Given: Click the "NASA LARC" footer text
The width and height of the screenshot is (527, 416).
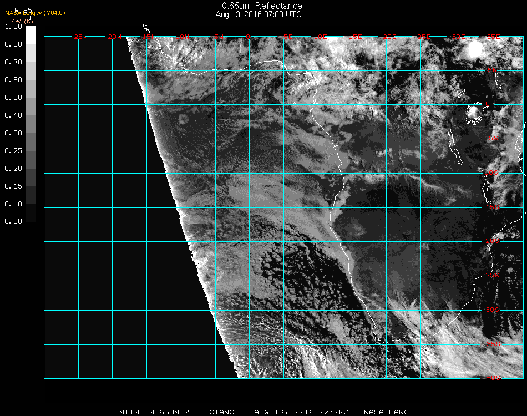Looking at the screenshot, I should pyautogui.click(x=386, y=412).
